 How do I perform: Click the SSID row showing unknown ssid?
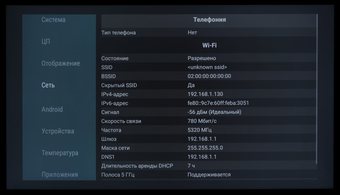(x=208, y=67)
